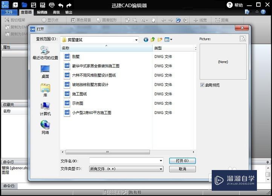Click the 线宽 toolbar tool
This screenshot has height=196, width=272.
tap(200, 20)
